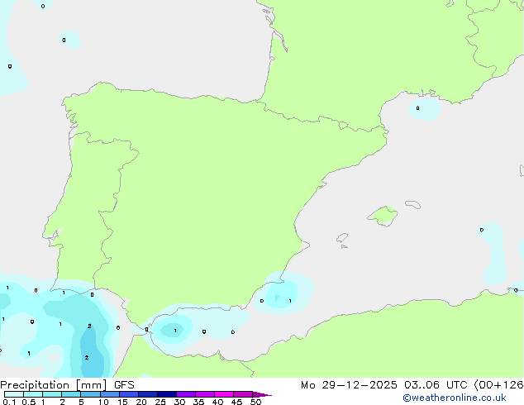
Task: Open the weatheronline.co.uk link
Action: [454, 398]
